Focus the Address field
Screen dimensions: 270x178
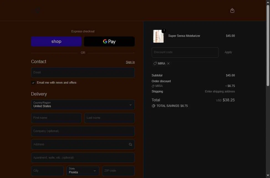coord(83,145)
